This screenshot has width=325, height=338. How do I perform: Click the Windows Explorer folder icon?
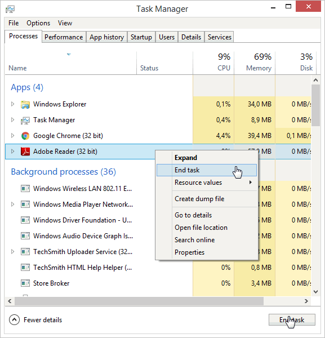(25, 104)
